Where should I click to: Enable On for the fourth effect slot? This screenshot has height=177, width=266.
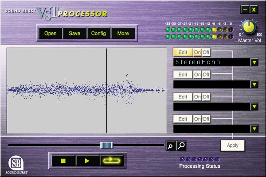pos(197,119)
